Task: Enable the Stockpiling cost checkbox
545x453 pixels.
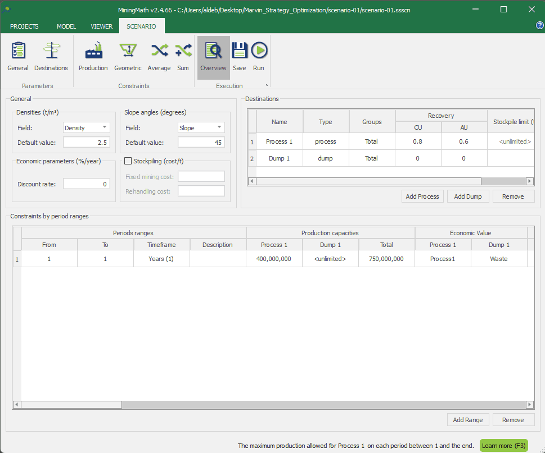Action: 128,161
